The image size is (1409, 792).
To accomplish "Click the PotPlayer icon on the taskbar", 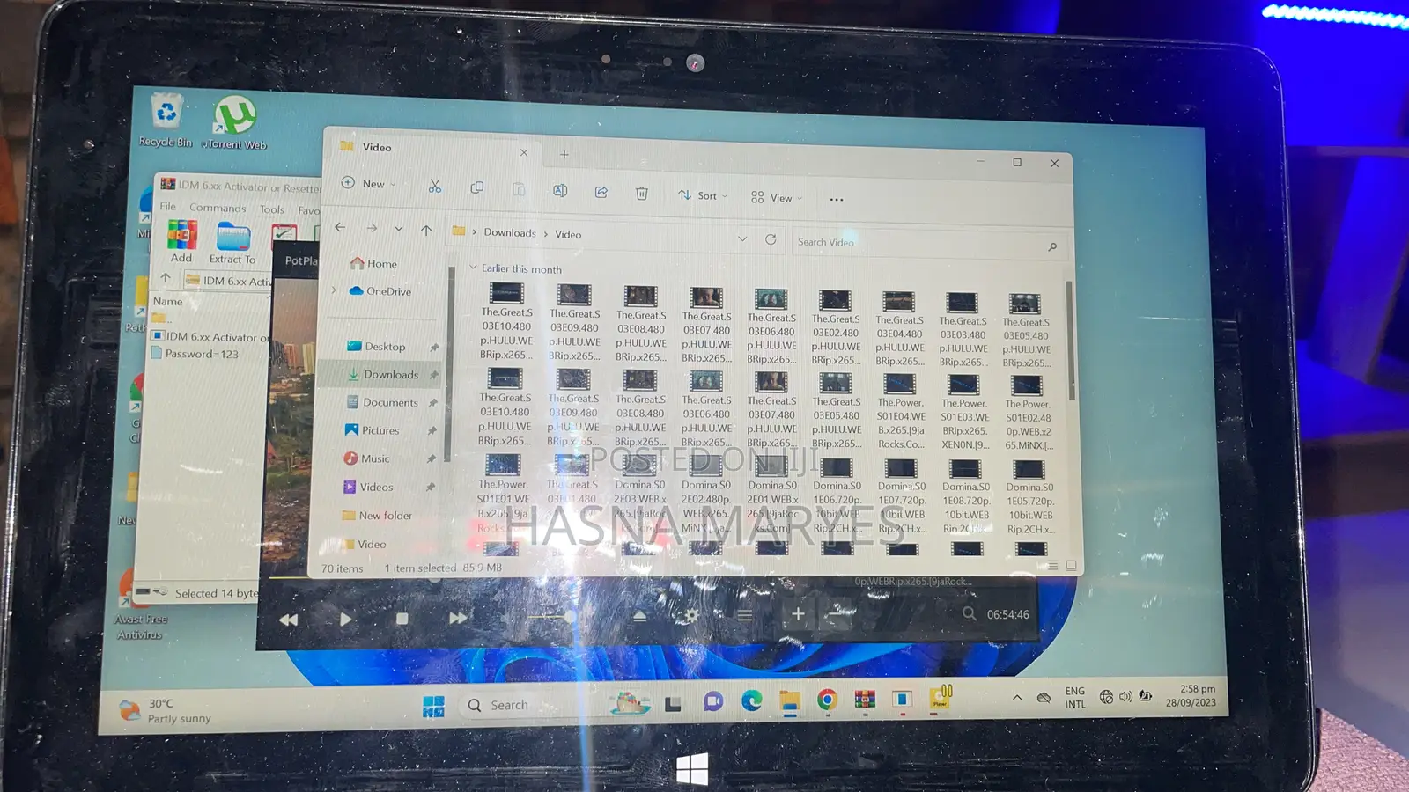I will [x=941, y=699].
